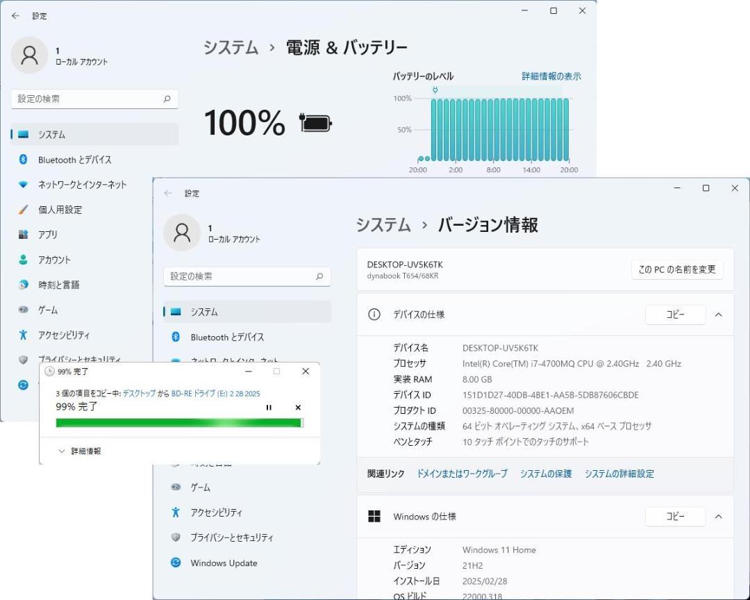
Task: Collapse the デバイスの仕様 section chevron
Action: tap(719, 315)
